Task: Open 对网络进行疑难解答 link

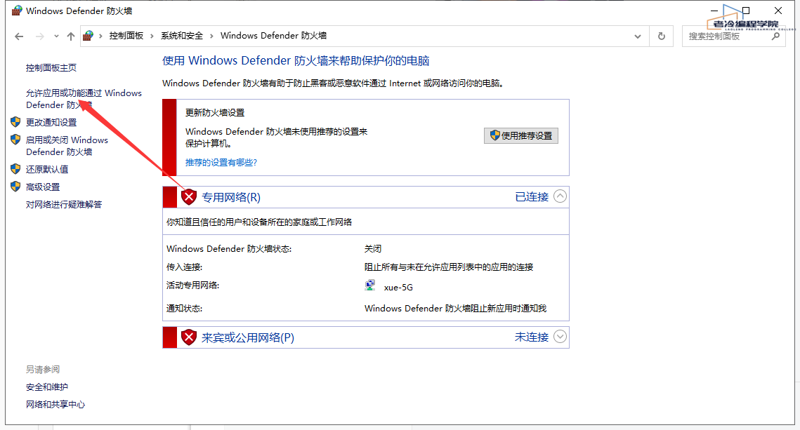Action: [64, 204]
